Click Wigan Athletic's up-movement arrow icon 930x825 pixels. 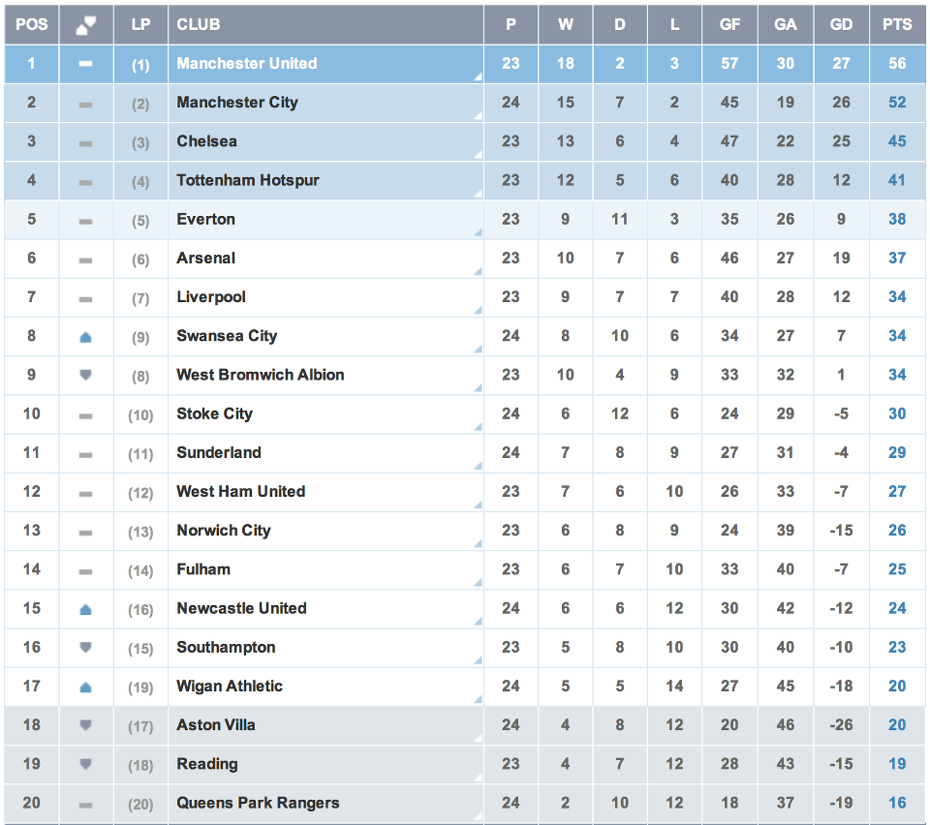85,687
